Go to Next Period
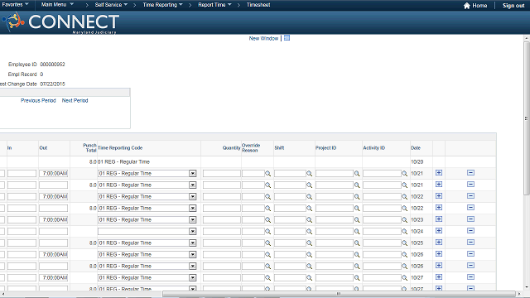530x298 pixels. click(75, 100)
